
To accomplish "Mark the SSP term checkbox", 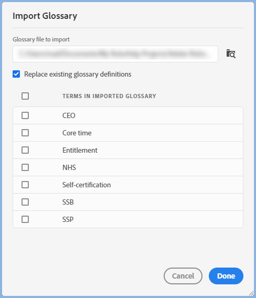I will pos(25,219).
